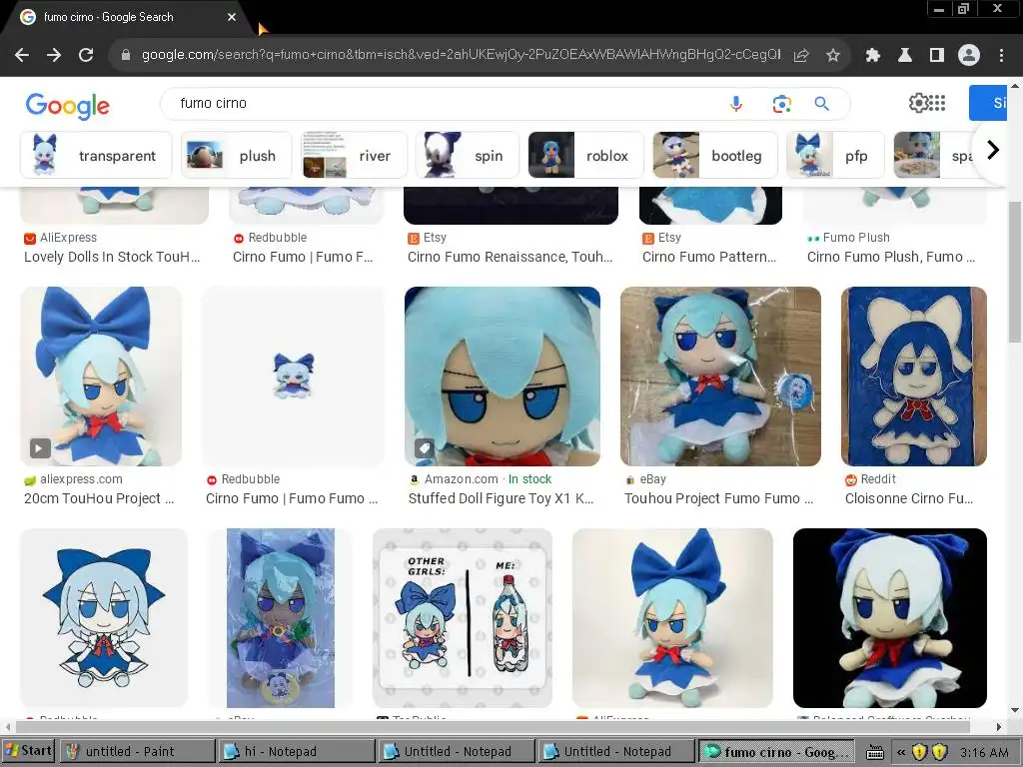Search by image with Lens icon
The width and height of the screenshot is (1023, 767).
tap(781, 104)
